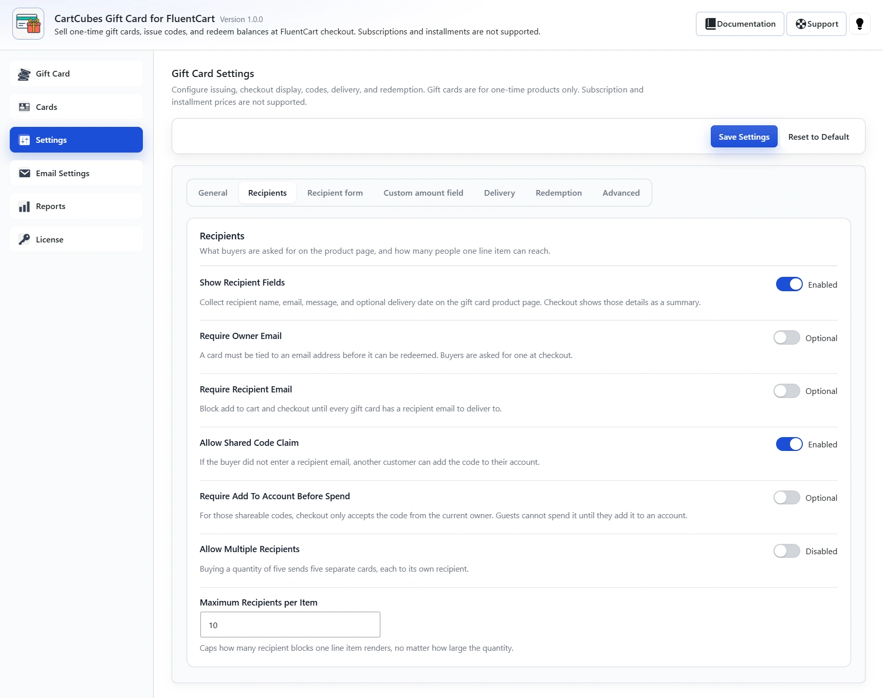883x698 pixels.
Task: Click the Cards icon in sidebar
Action: 24,107
